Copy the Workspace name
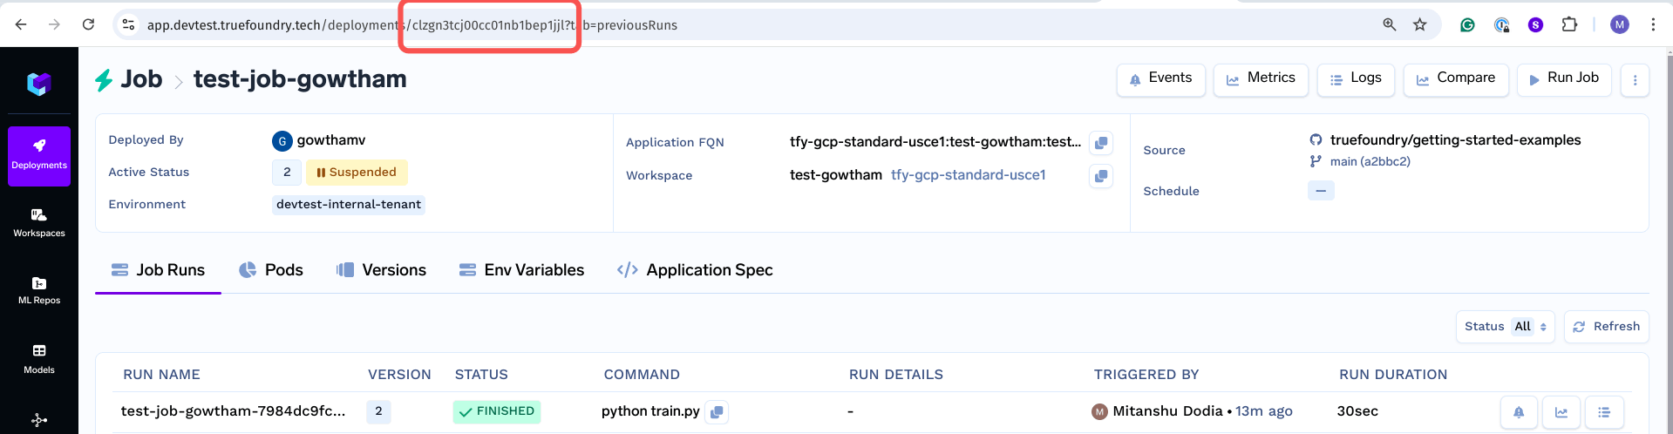This screenshot has width=1673, height=434. click(x=1101, y=176)
